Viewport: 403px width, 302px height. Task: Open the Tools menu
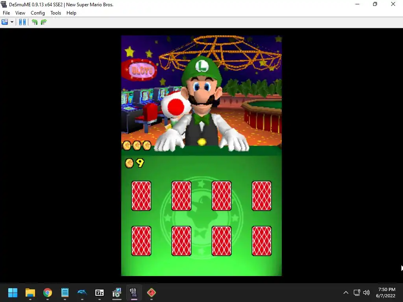pos(55,13)
